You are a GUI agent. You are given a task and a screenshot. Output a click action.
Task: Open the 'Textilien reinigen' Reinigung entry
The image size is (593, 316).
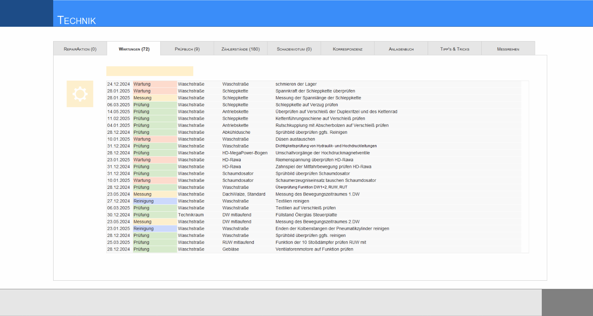tap(314, 201)
